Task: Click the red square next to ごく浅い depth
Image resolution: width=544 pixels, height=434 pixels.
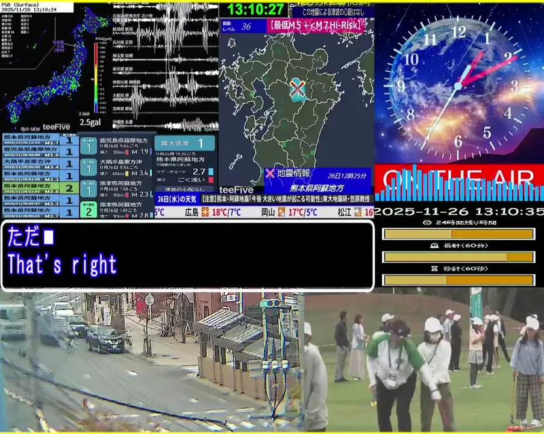Action: click(211, 180)
